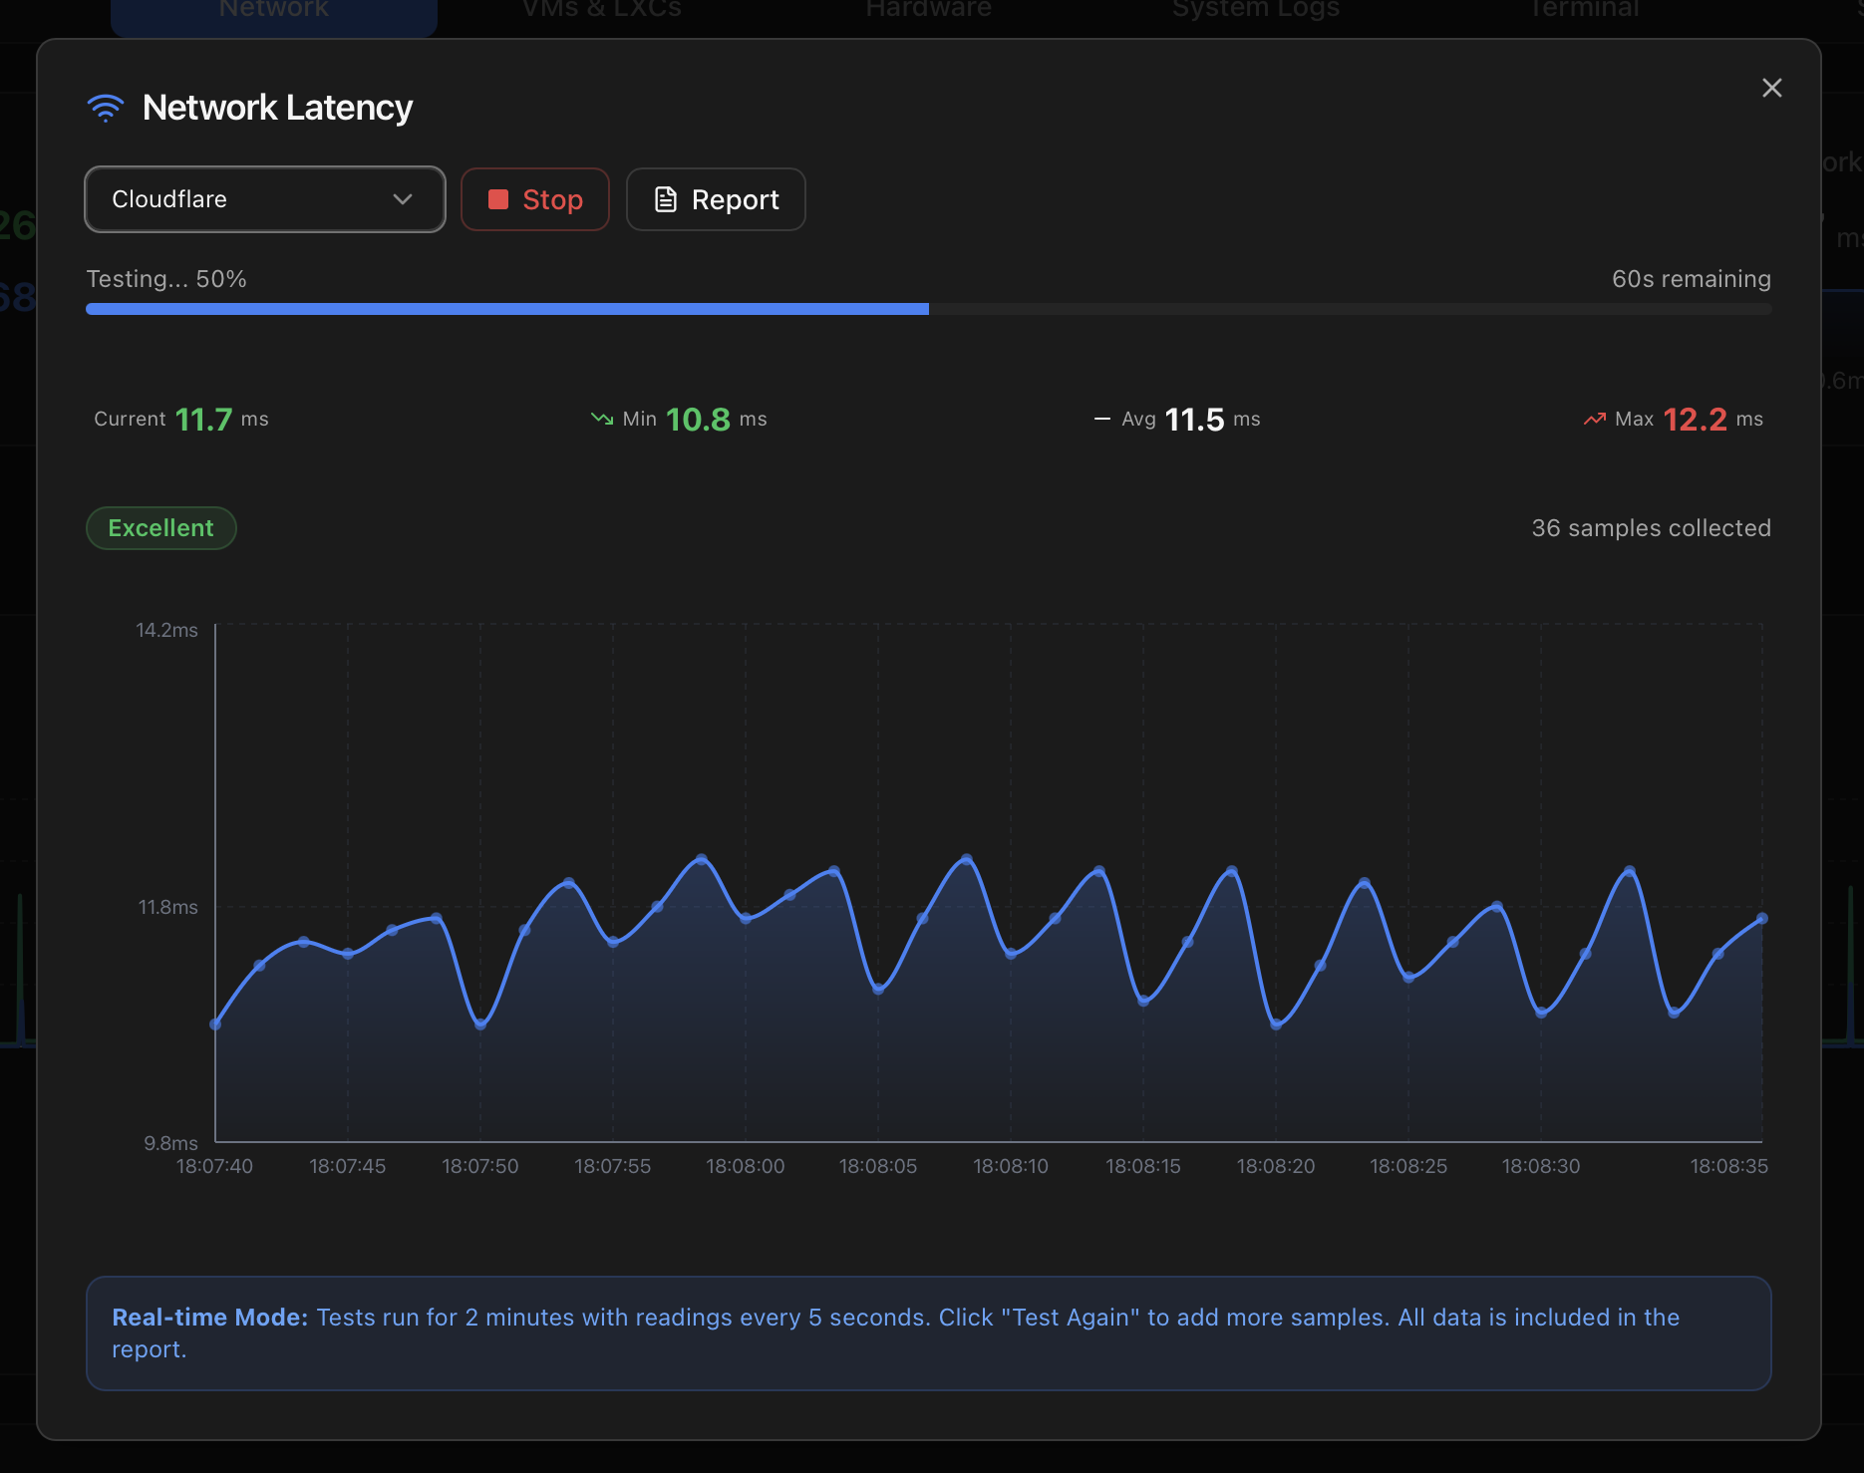Click the 14.2ms y-axis label

pos(166,630)
